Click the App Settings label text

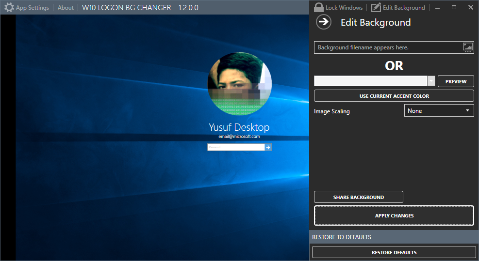[33, 8]
